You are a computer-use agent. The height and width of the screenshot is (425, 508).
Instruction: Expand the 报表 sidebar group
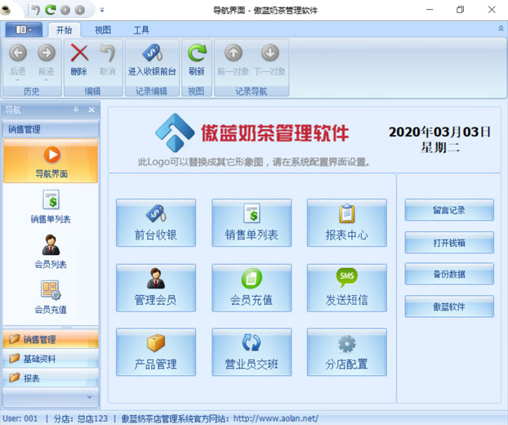click(x=50, y=378)
